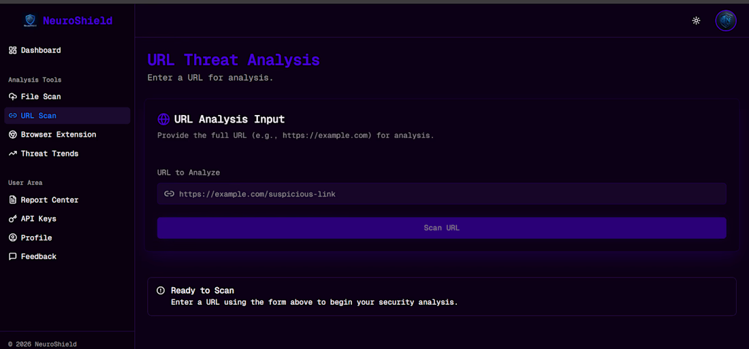Click the Dashboard grid icon
This screenshot has height=349, width=749.
point(13,50)
